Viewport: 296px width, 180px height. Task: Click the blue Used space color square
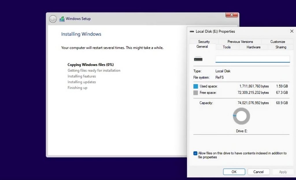196,86
